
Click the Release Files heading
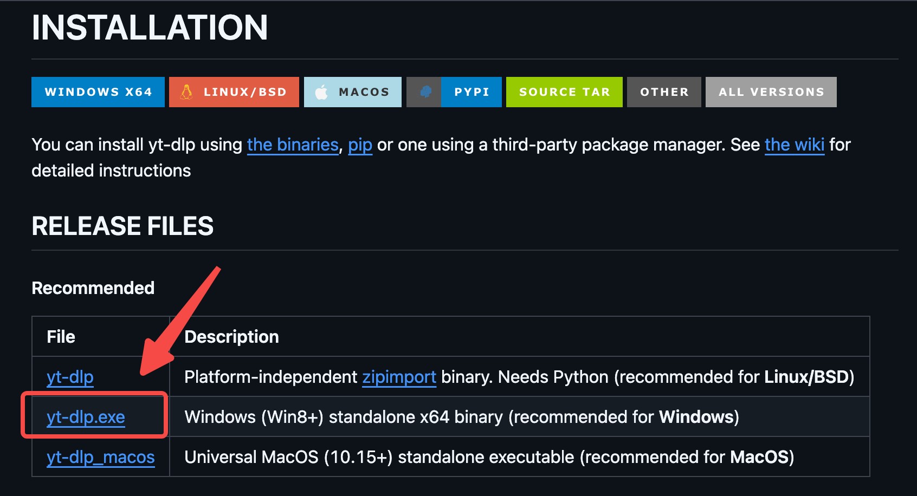(x=122, y=226)
